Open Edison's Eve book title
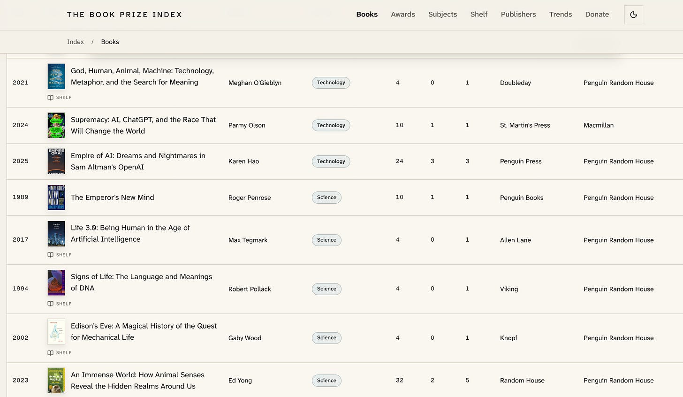 [144, 331]
